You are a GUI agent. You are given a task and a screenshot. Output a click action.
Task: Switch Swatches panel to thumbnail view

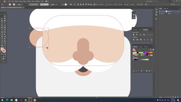point(153,50)
